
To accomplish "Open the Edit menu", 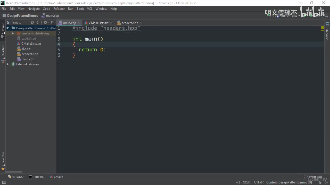I will pyautogui.click(x=12, y=9).
